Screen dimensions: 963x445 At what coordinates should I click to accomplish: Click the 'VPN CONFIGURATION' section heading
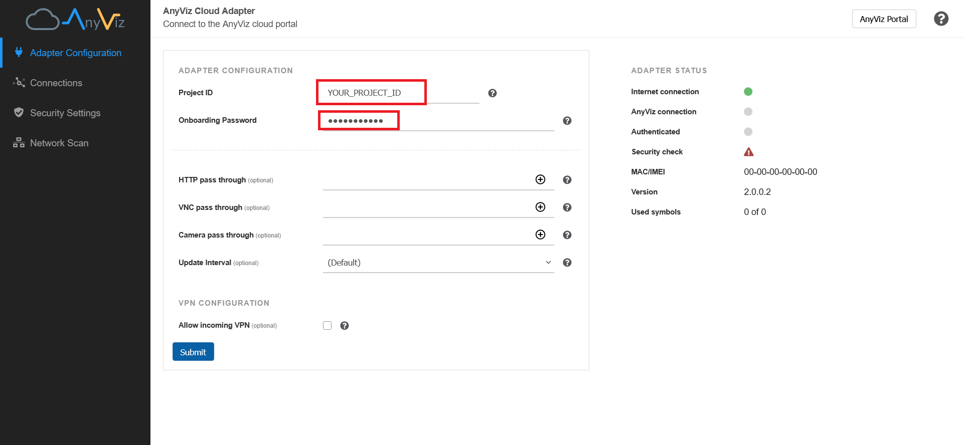tap(224, 303)
